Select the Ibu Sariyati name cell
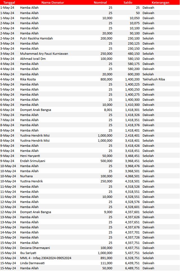This screenshot has width=180, height=271. [x=28, y=253]
